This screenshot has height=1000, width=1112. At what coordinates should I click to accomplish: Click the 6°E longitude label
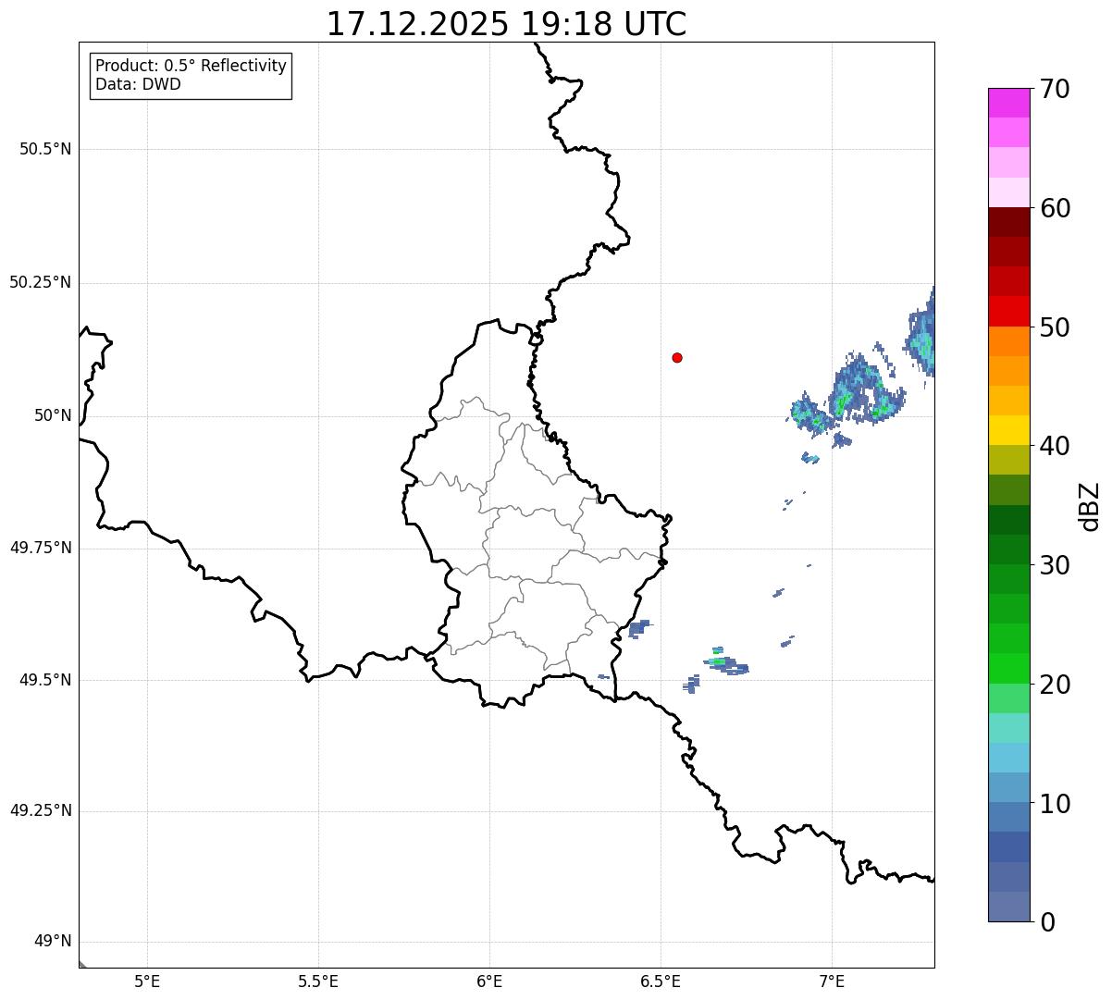point(489,981)
